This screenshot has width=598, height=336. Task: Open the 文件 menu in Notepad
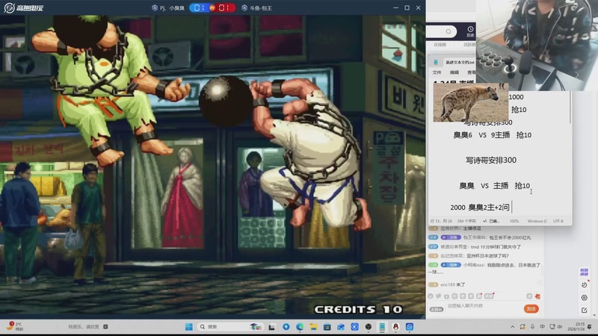click(x=437, y=72)
